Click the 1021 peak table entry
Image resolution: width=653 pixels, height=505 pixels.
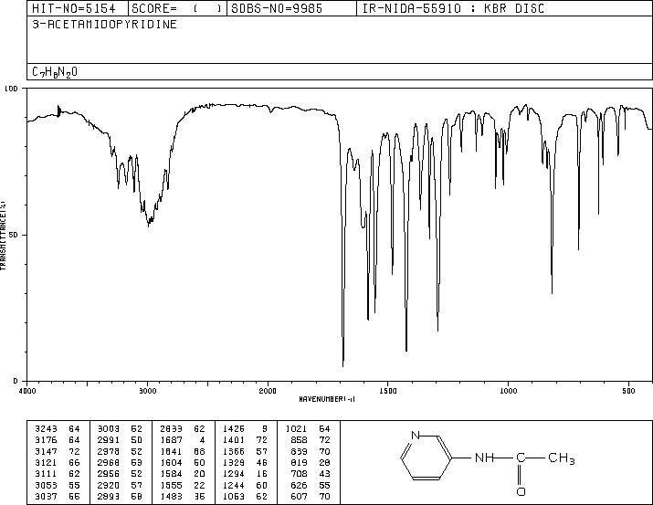[x=308, y=428]
